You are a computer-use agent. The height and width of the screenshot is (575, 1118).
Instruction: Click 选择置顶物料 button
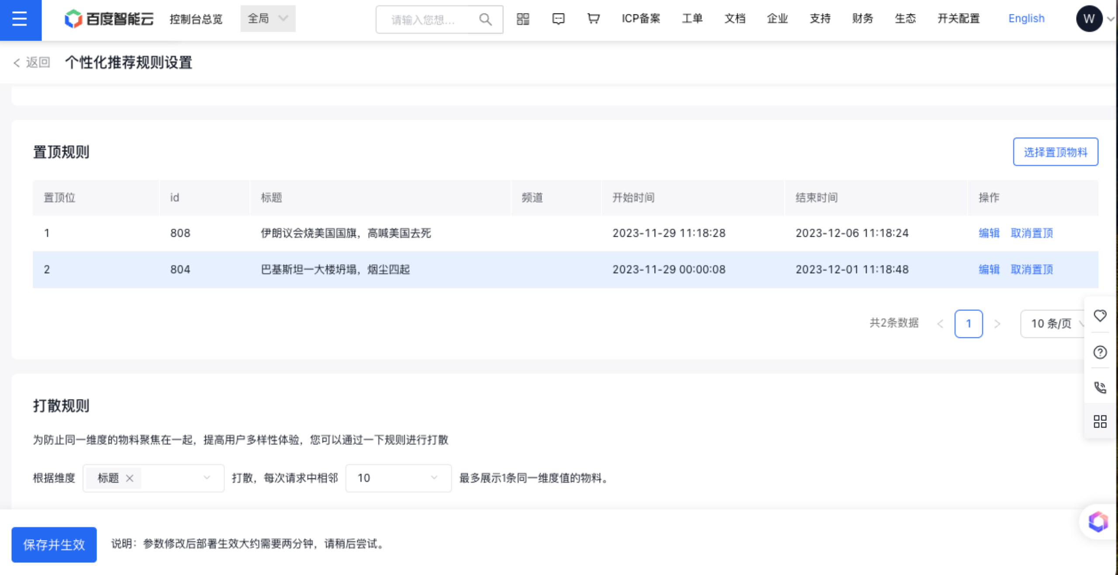click(1055, 152)
